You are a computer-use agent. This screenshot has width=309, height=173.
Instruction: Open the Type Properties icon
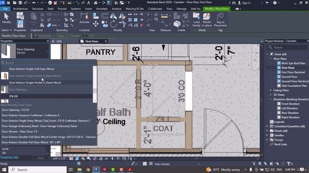20,15
